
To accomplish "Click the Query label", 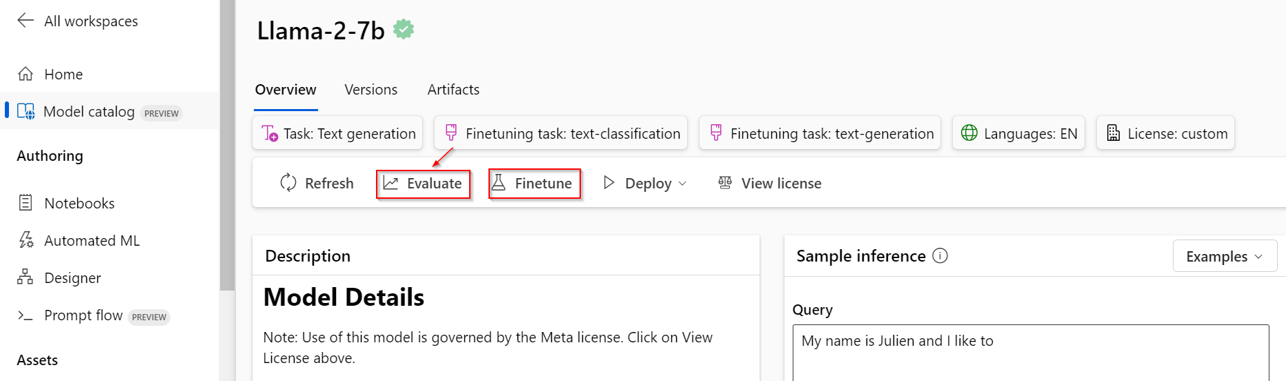I will [813, 309].
